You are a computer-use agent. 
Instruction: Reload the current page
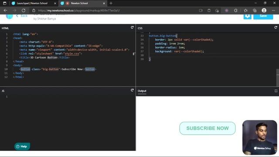point(24,10)
